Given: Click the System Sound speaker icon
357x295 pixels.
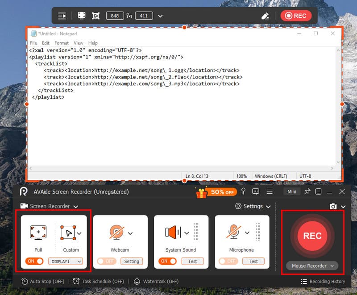Looking at the screenshot, I should [x=173, y=233].
